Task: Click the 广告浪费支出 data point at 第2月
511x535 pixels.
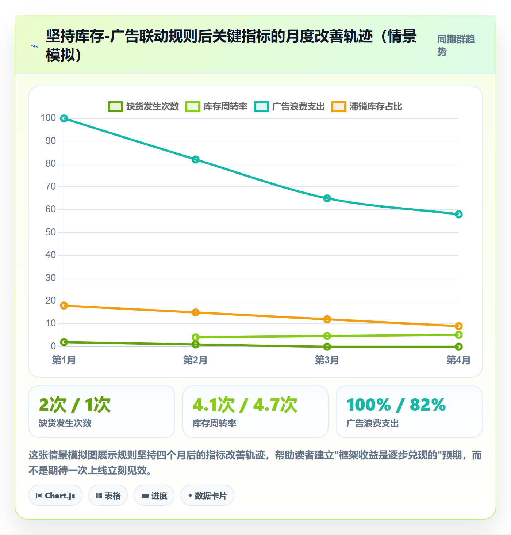Action: click(x=196, y=159)
